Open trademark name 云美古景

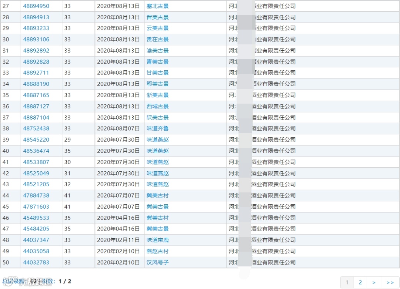[157, 28]
